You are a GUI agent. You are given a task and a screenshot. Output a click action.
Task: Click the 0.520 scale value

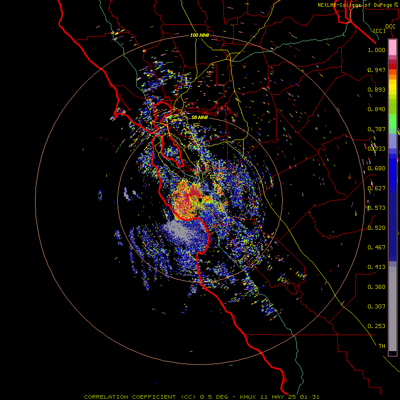pyautogui.click(x=376, y=228)
